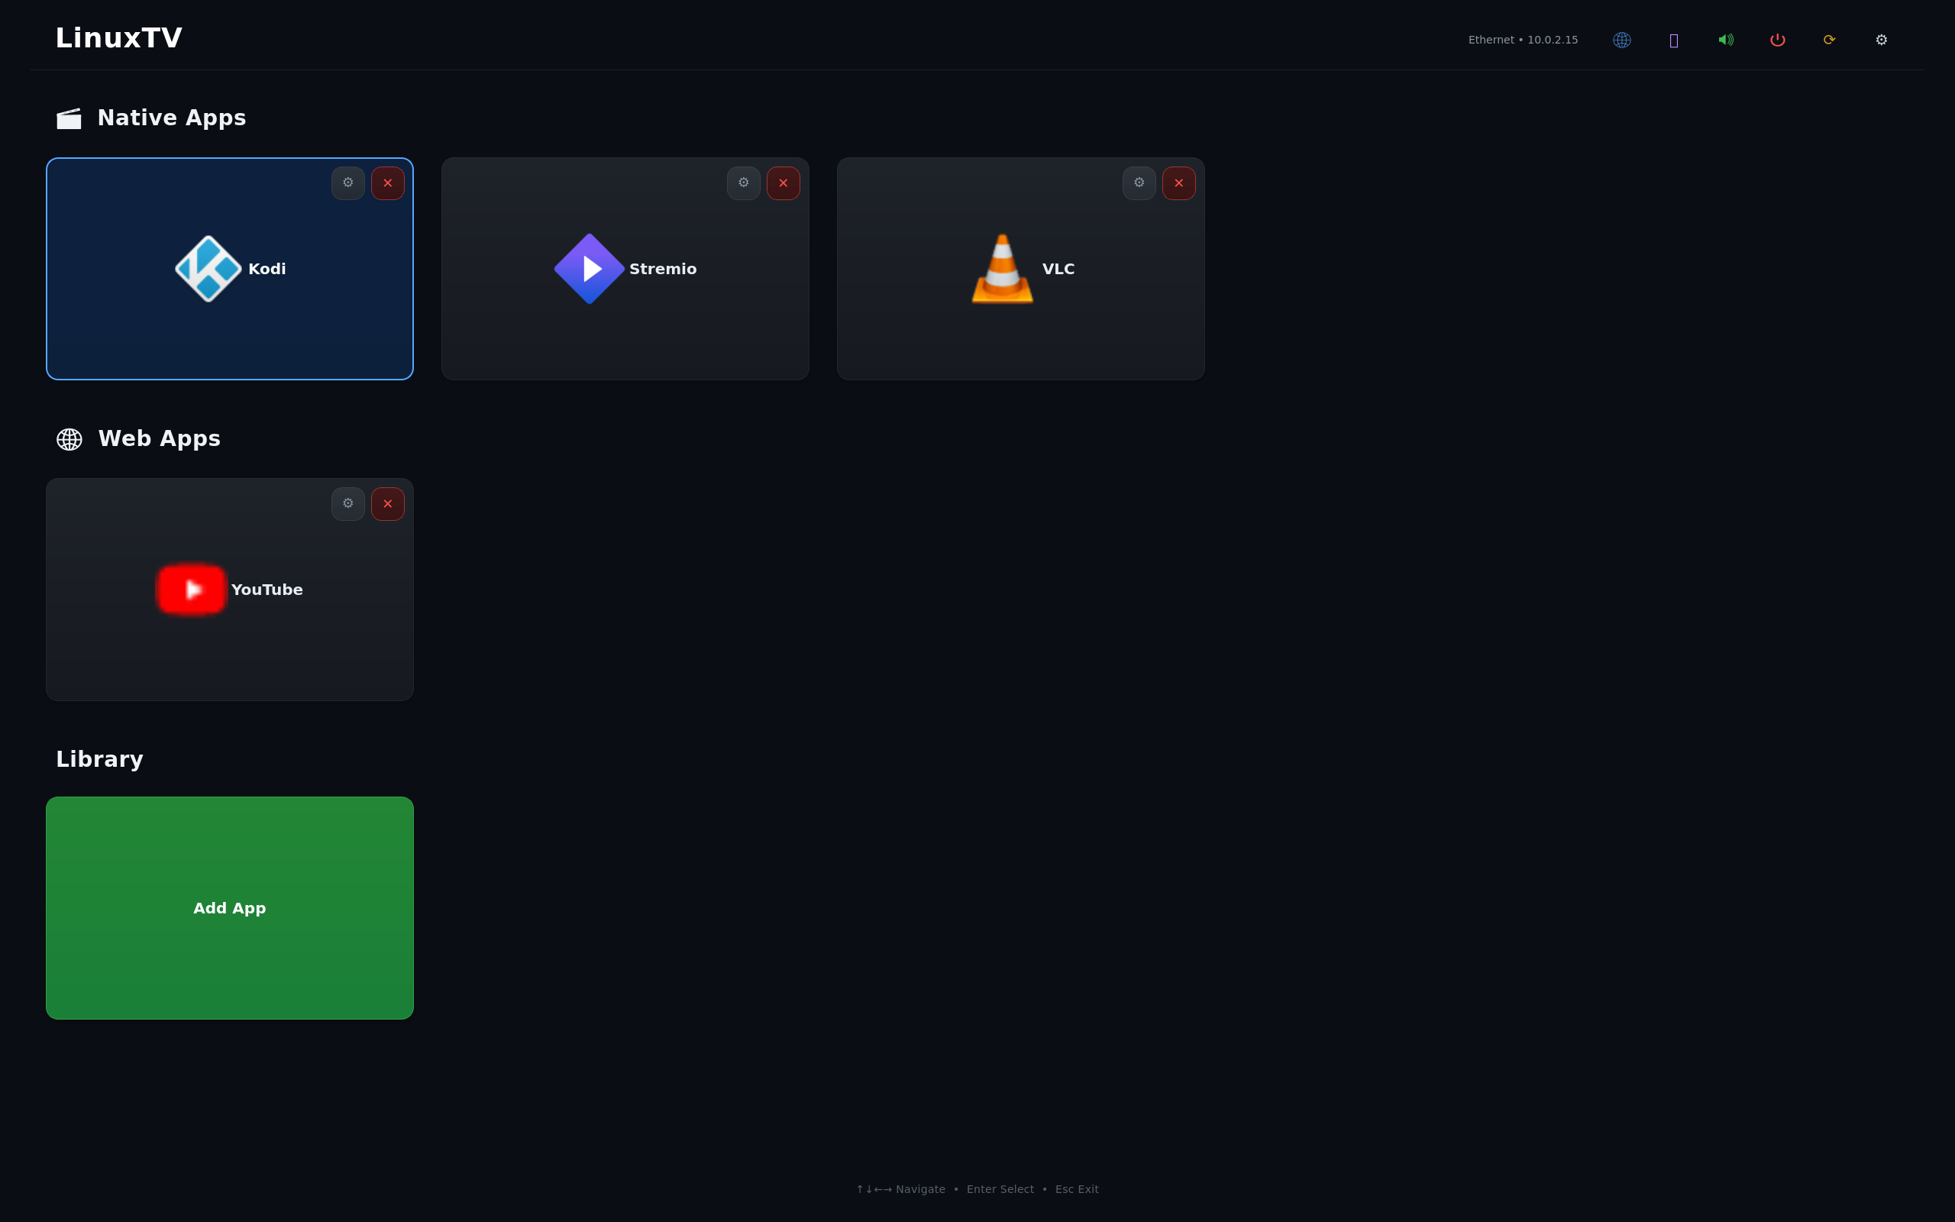Remove Kodi with its red X button

click(388, 183)
